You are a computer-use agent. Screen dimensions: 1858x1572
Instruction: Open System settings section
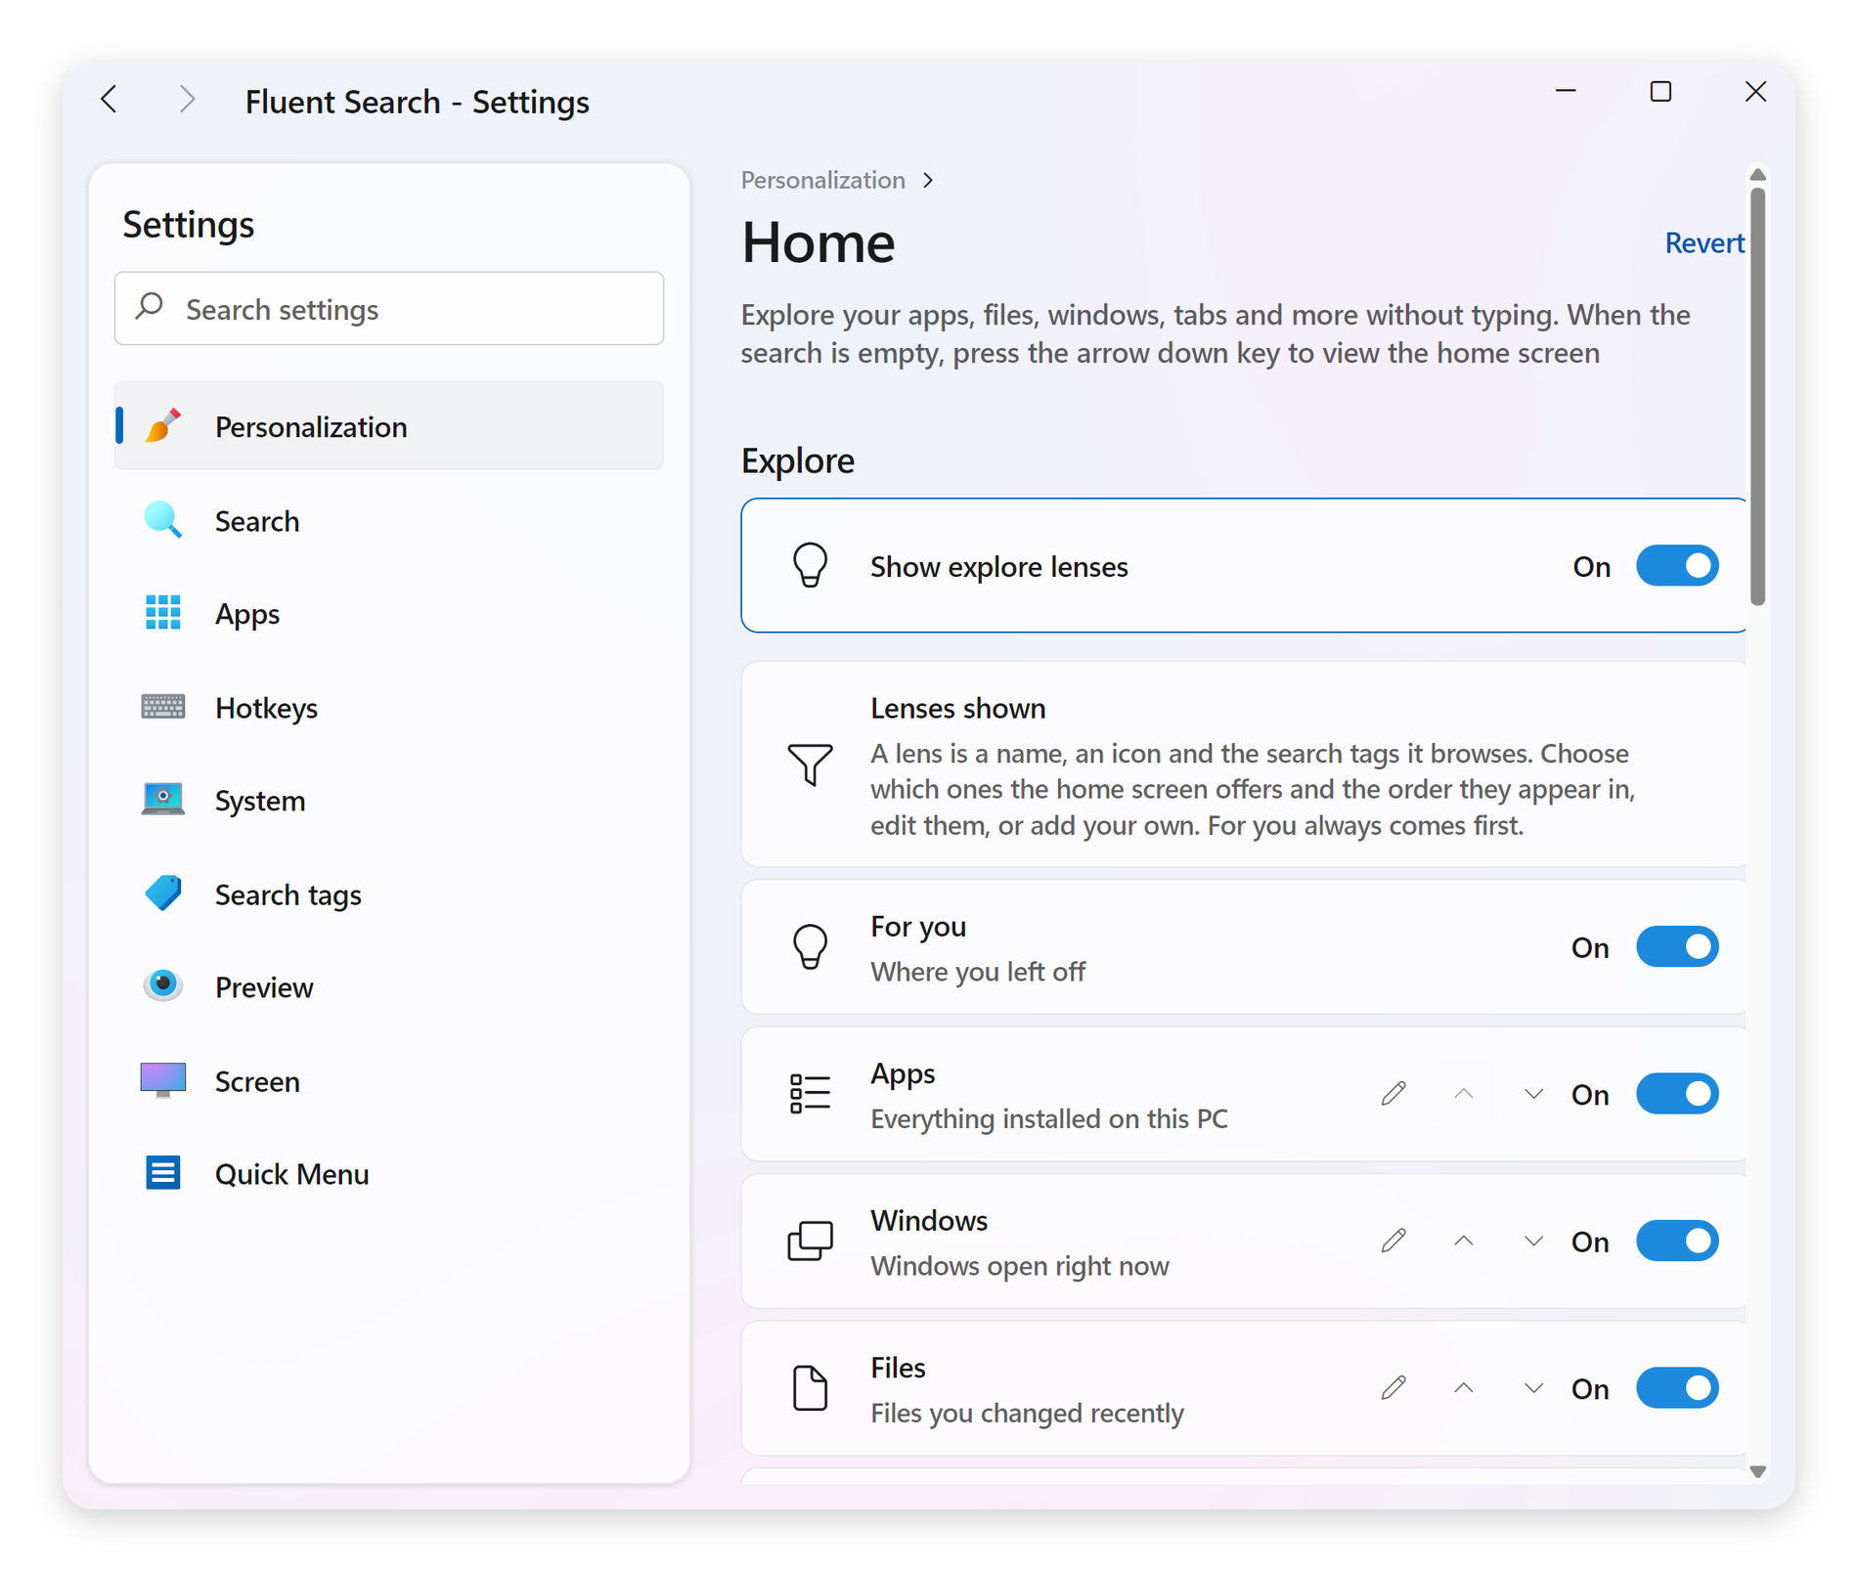tap(389, 800)
